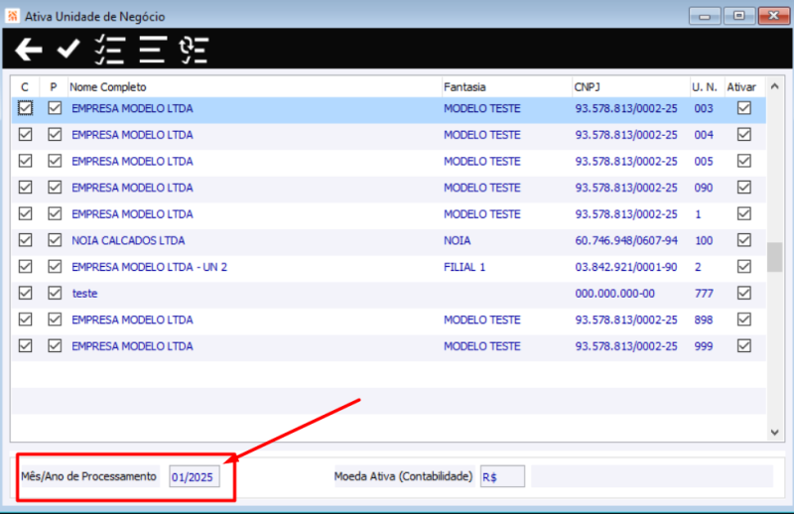Click the confirm checkmark toolbar icon
The width and height of the screenshot is (794, 514).
tap(68, 50)
